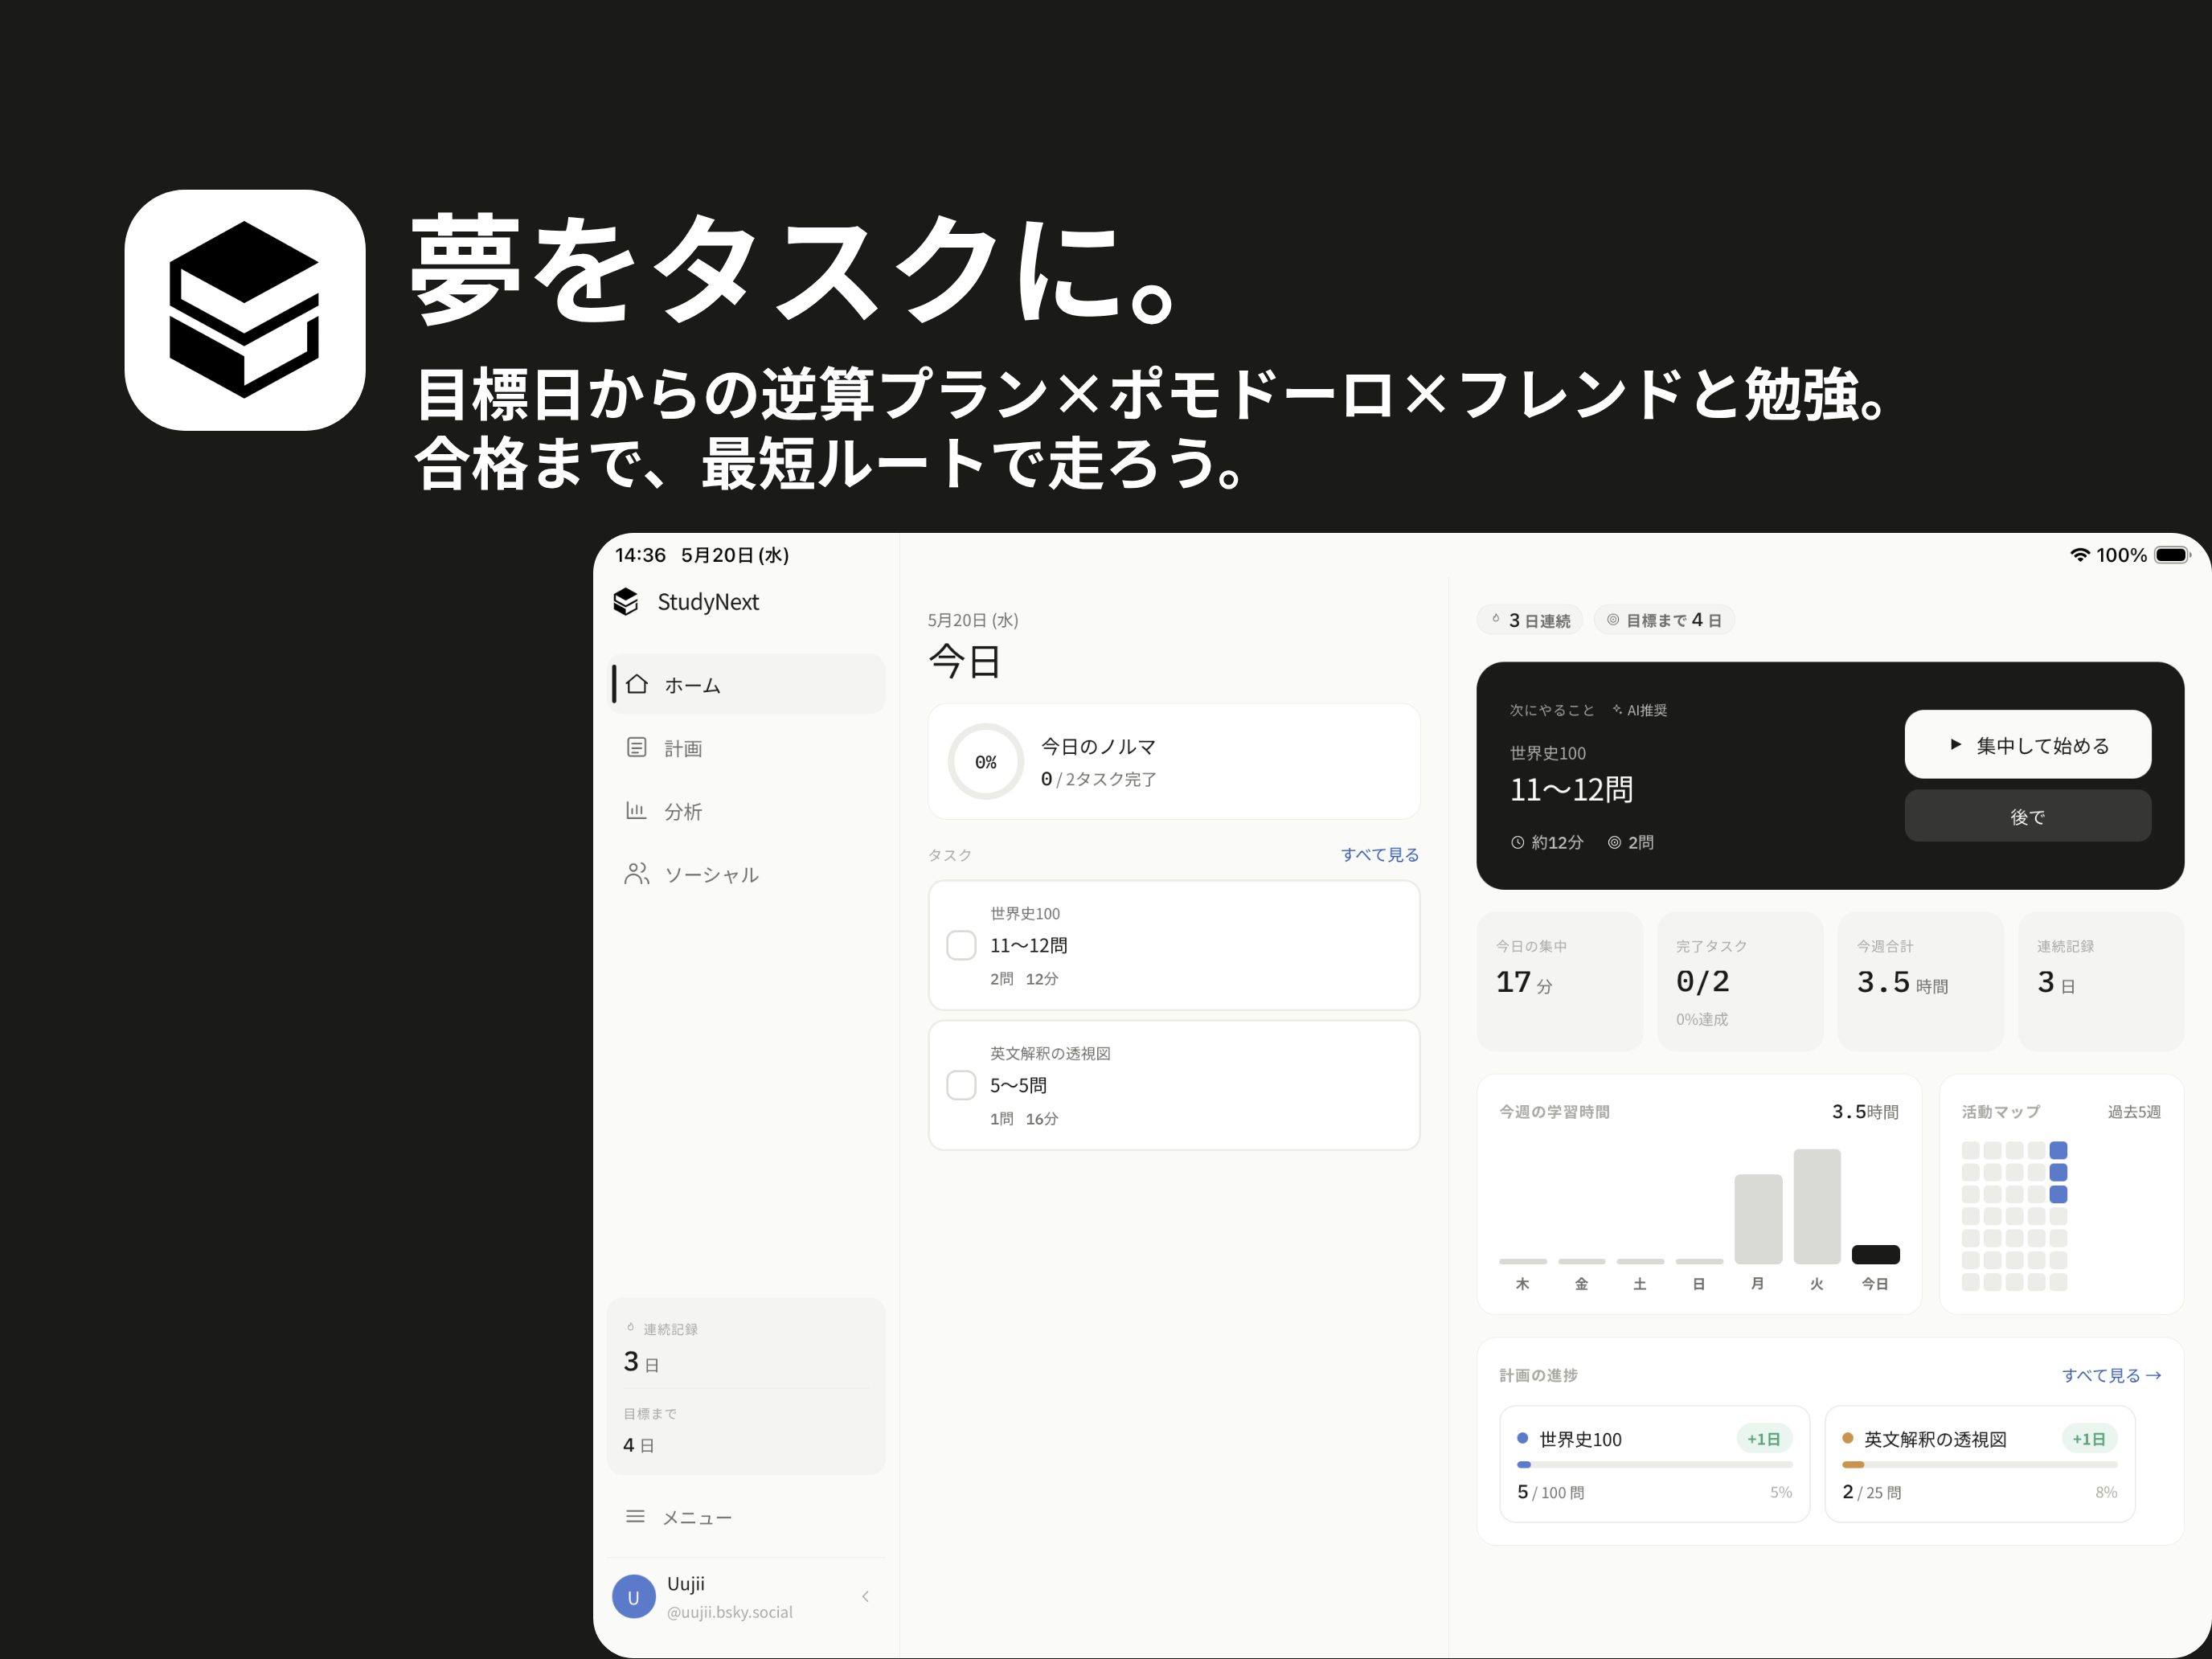The image size is (2212, 1659).
Task: Select the 分析 sidebar item
Action: [747, 810]
